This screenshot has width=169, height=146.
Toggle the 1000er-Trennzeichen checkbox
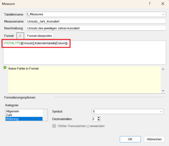[x=55, y=126]
